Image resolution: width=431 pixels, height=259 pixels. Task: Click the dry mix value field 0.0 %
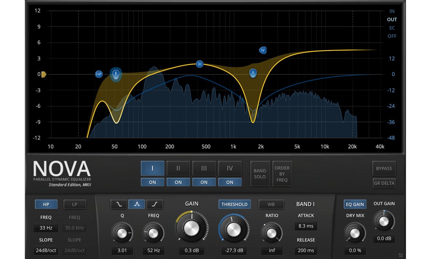[x=355, y=251]
